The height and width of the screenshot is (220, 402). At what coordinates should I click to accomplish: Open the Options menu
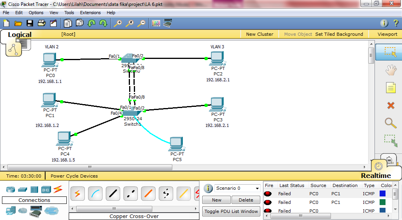36,13
